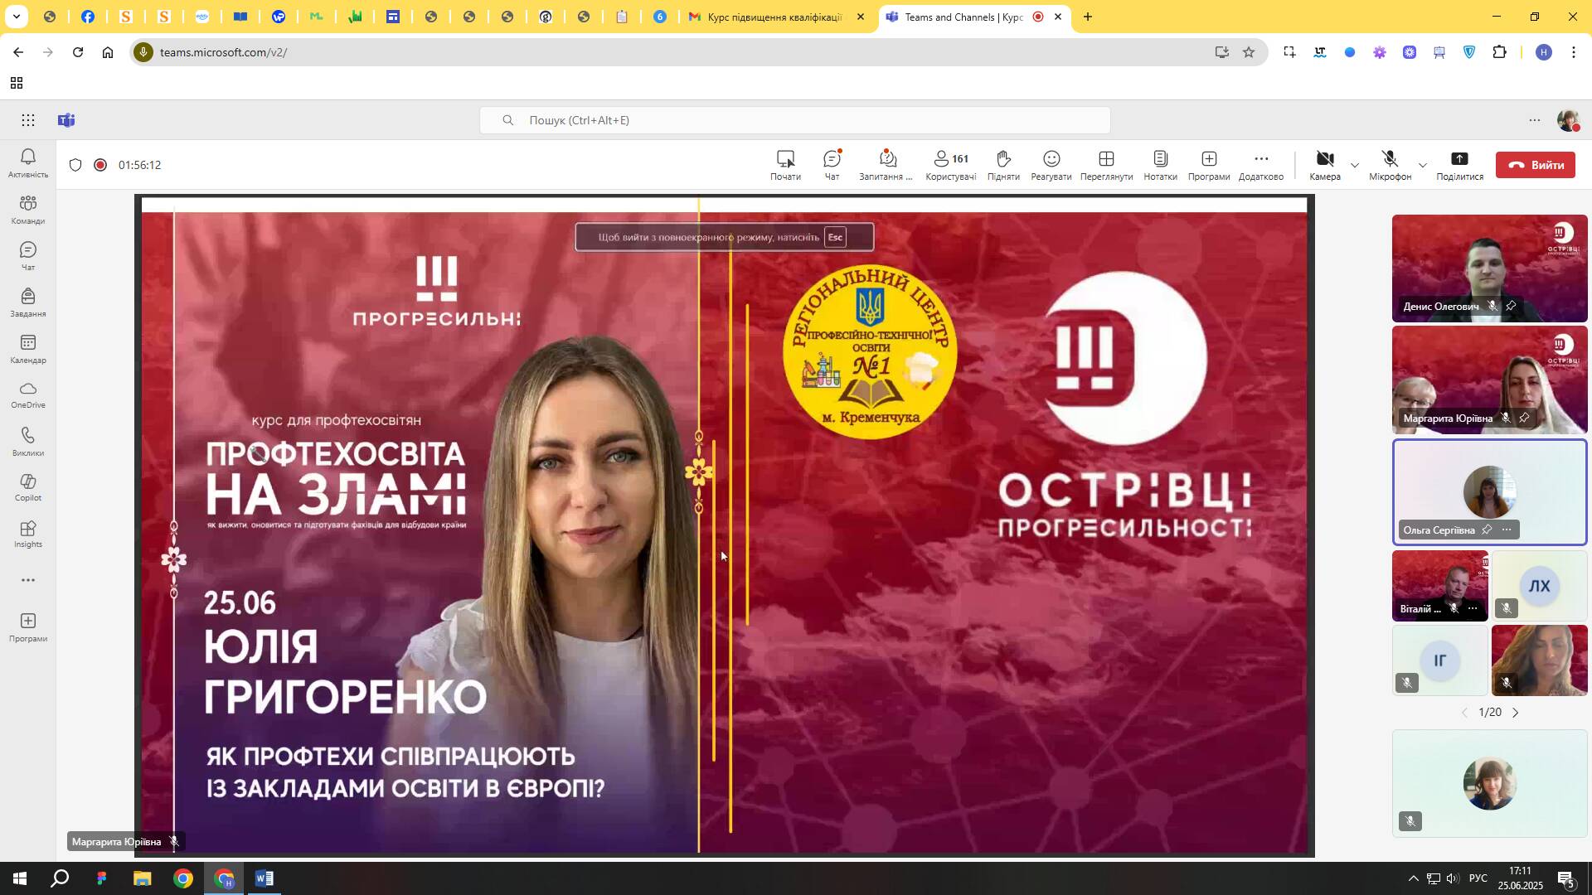Expand microphone options arrow
This screenshot has width=1592, height=895.
1423,165
